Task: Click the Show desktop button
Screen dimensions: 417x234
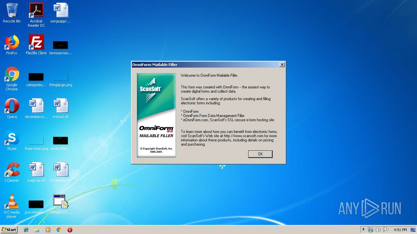Action: 413,230
